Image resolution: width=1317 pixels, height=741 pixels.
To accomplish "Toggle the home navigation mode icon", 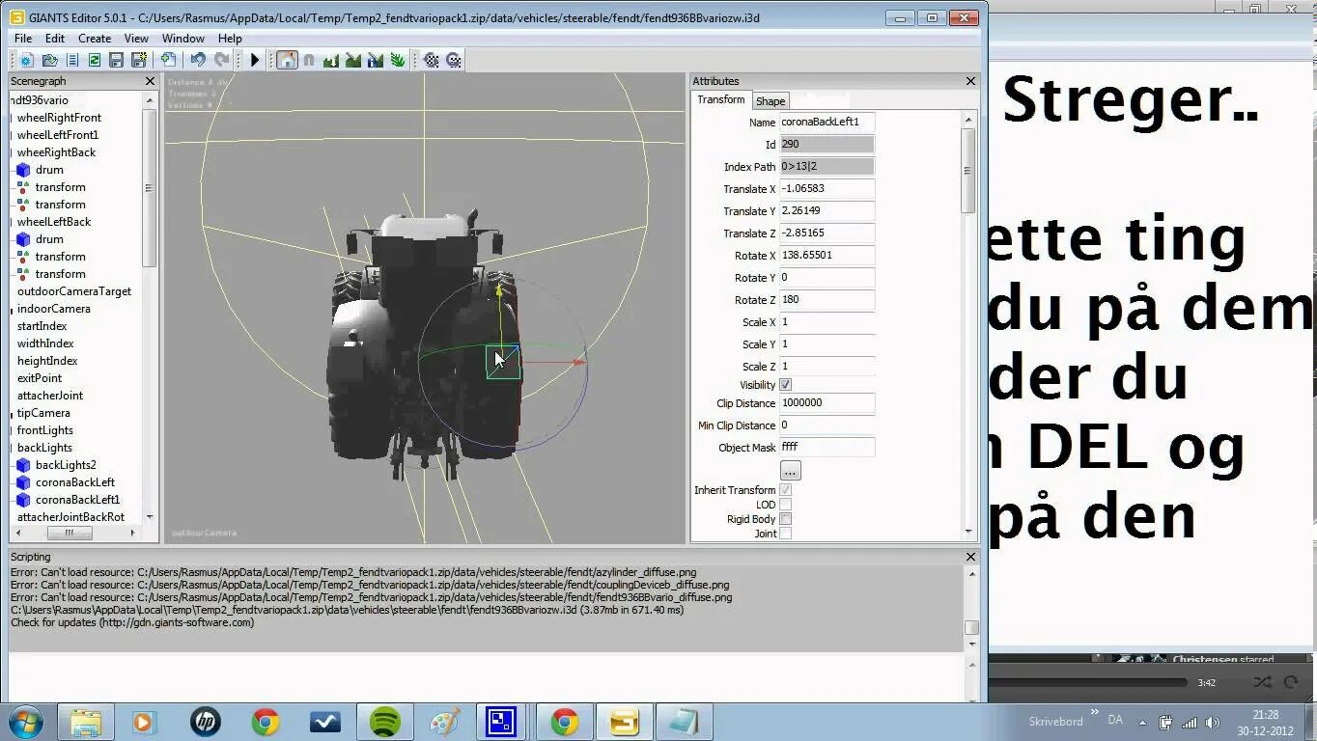I will pos(287,60).
